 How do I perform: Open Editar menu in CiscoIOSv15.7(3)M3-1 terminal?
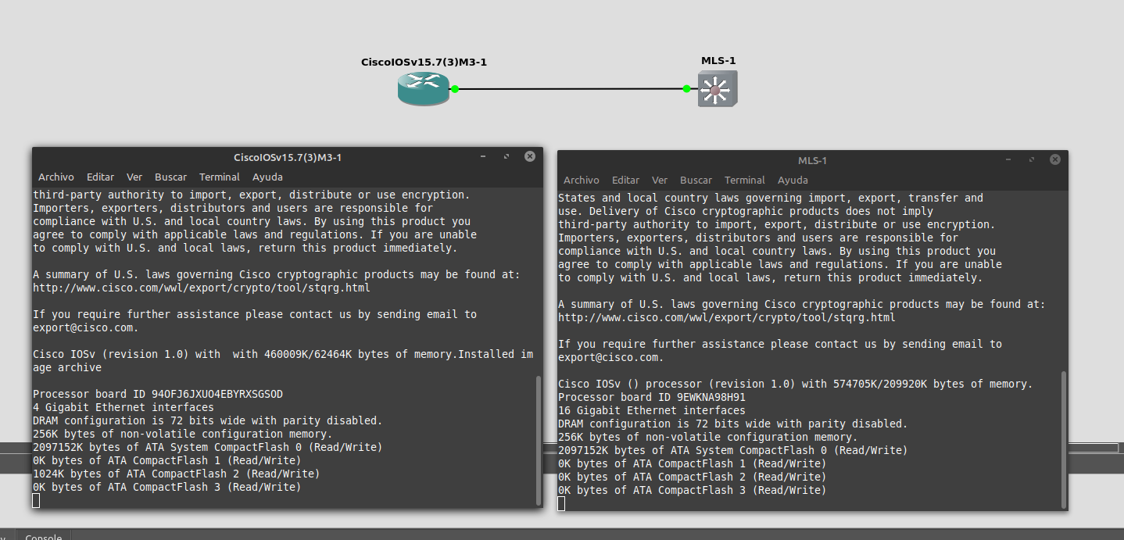tap(100, 177)
